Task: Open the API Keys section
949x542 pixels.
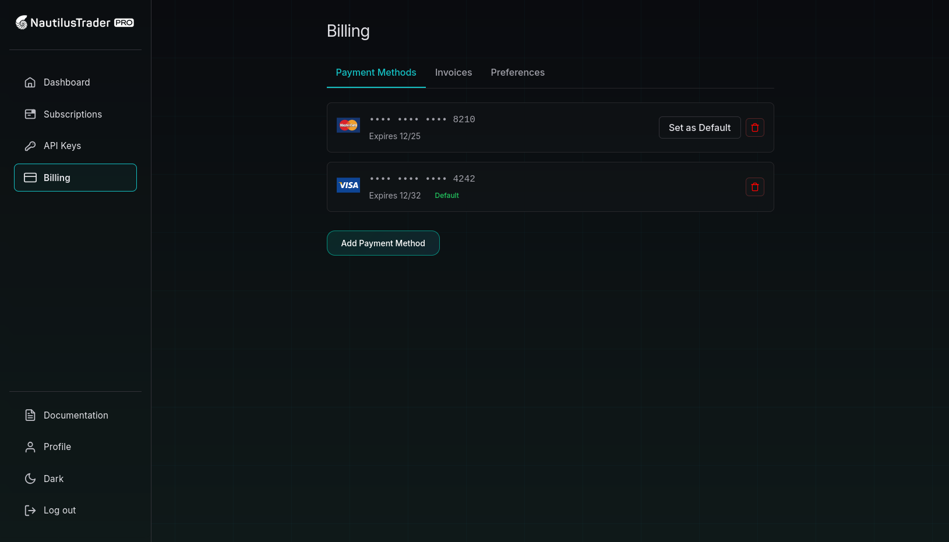Action: coord(62,146)
